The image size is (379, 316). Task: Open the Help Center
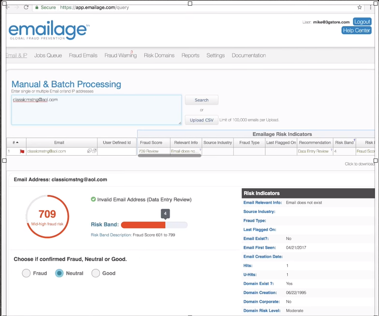click(x=356, y=30)
